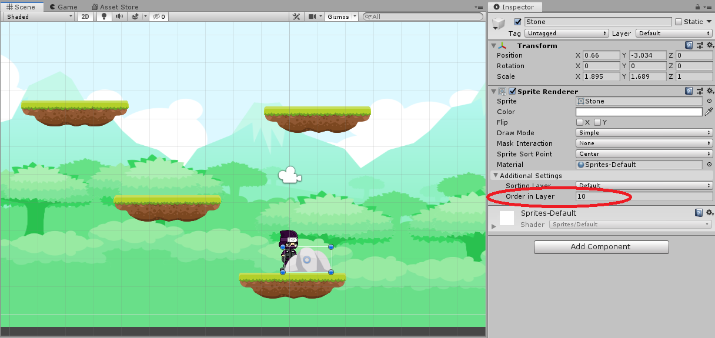Lock the Inspector with the padlock icon
This screenshot has height=338, width=715.
[x=698, y=7]
